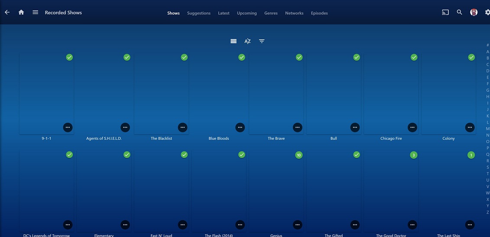Toggle watched checkmark on 9-1-1

[x=69, y=57]
